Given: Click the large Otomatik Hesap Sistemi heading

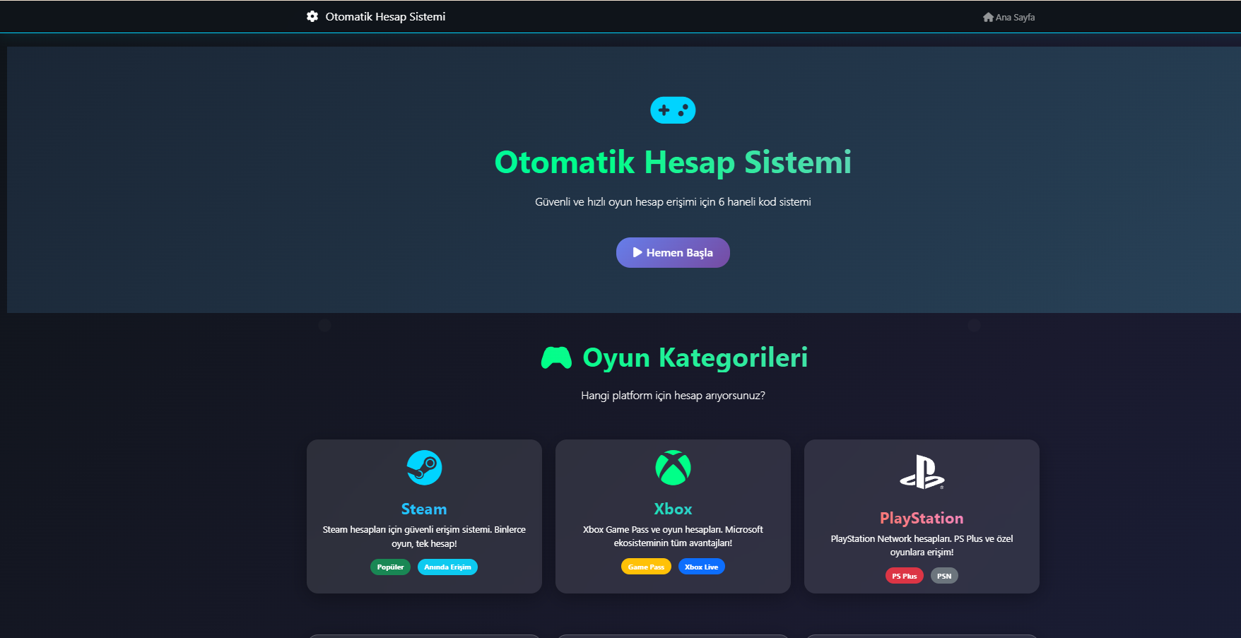Looking at the screenshot, I should 673,163.
